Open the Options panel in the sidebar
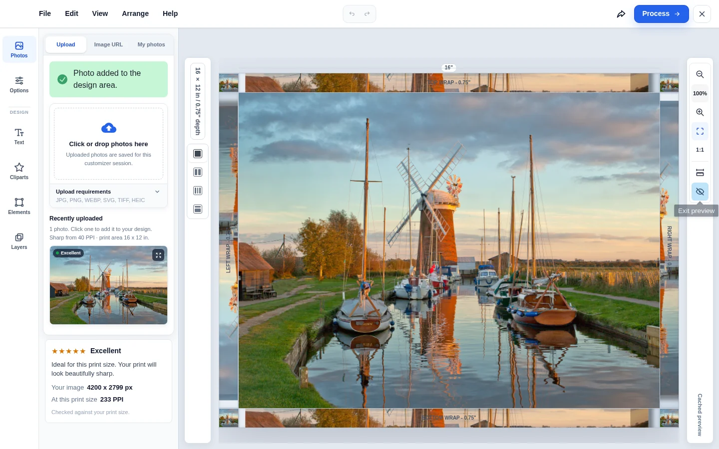Screen dimensions: 719x449 pos(19,84)
